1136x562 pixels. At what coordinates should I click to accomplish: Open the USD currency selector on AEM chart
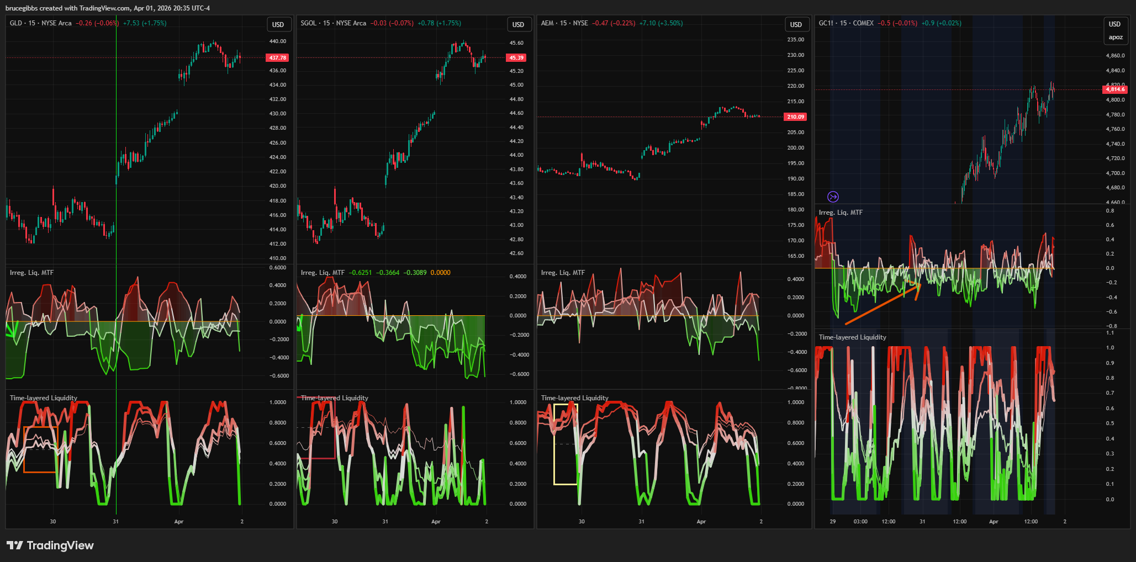(x=796, y=24)
